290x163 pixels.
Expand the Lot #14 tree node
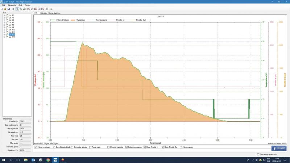pyautogui.click(x=4, y=37)
